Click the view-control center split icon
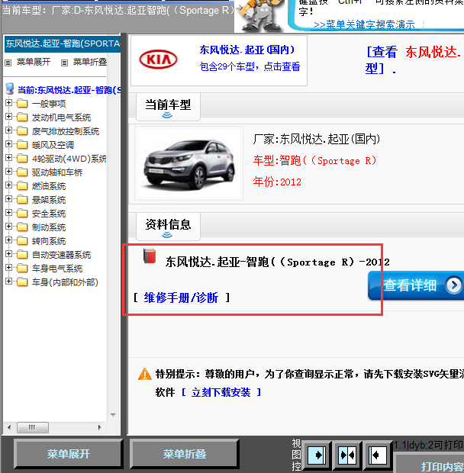The image size is (464, 473). pyautogui.click(x=347, y=455)
